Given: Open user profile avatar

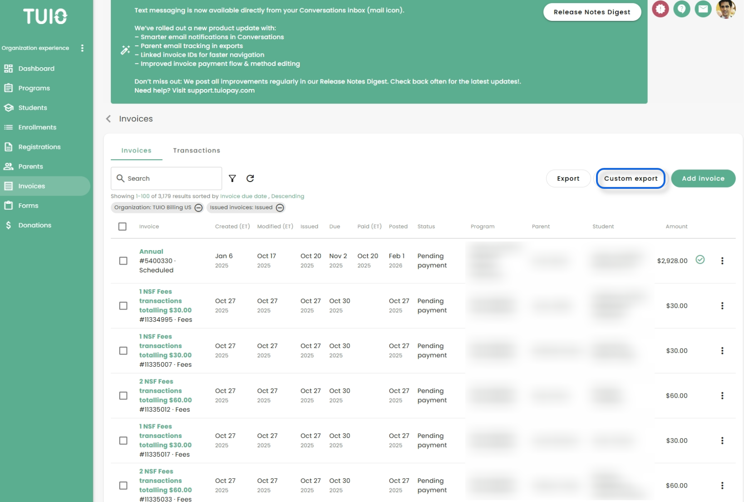Looking at the screenshot, I should (725, 9).
